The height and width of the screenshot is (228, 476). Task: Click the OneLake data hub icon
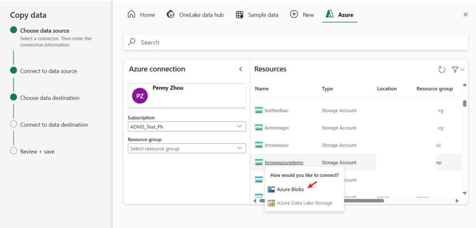(x=171, y=14)
